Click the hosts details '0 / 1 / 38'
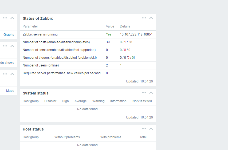The image size is (228, 150). point(126,42)
